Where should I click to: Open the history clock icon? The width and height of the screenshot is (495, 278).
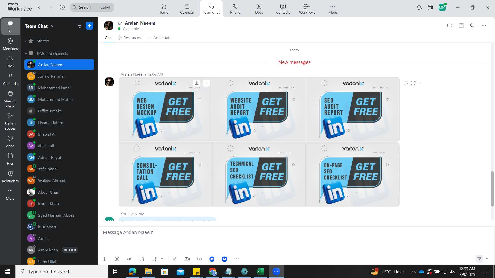[62, 7]
